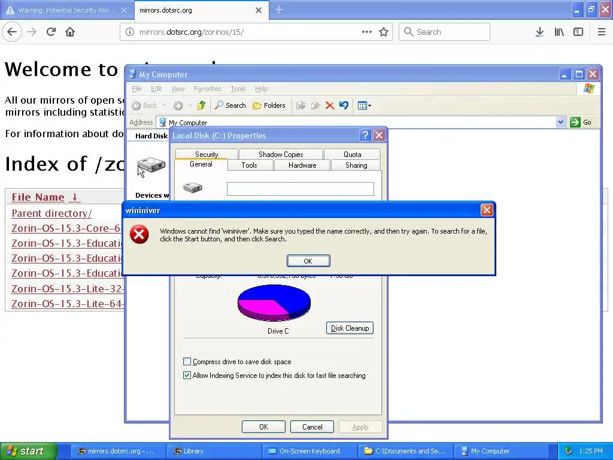Click the Firefox forward arrow
The image size is (613, 460).
[32, 32]
